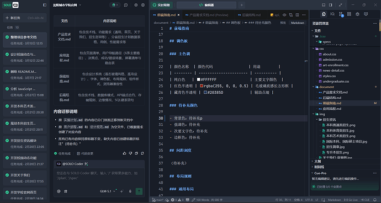Send message with green arrow button
This screenshot has height=203, width=381.
tap(139, 191)
